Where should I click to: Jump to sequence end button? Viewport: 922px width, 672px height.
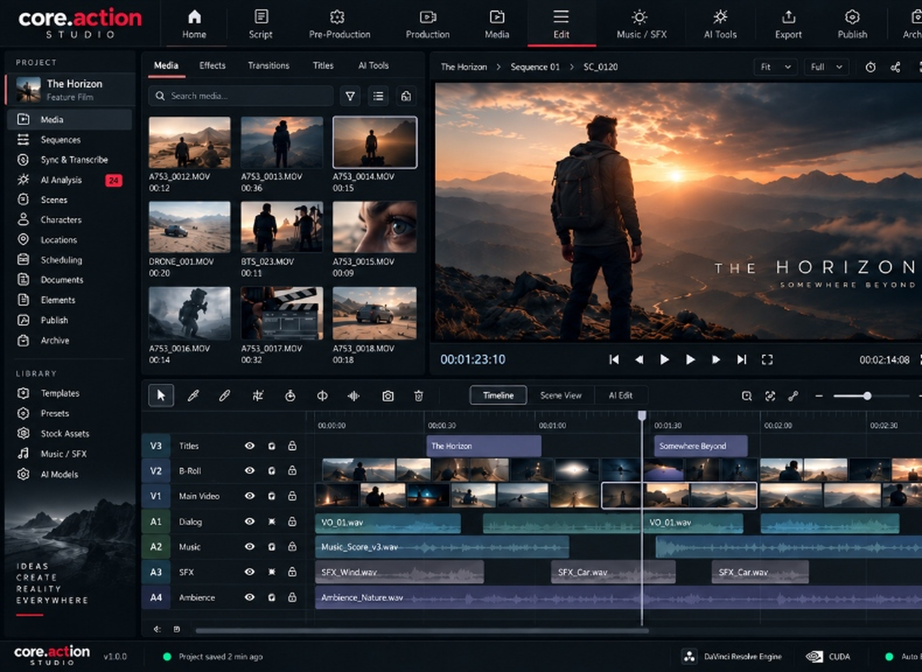coord(741,359)
